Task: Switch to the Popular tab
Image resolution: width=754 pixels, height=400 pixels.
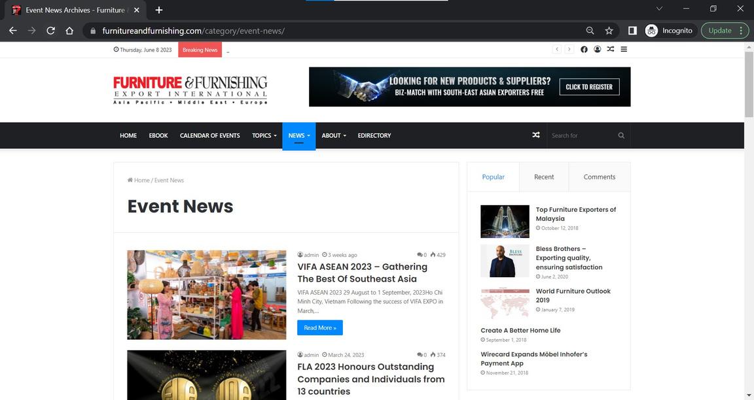Action: tap(493, 176)
